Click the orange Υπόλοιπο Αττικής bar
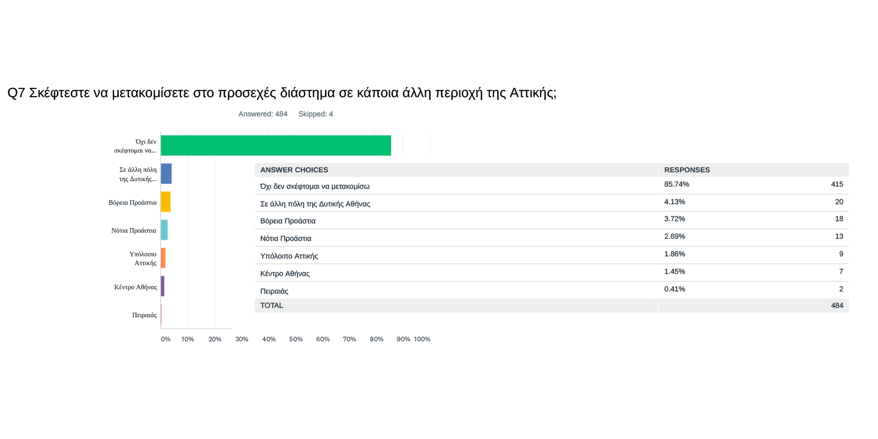878x439 pixels. tap(163, 258)
